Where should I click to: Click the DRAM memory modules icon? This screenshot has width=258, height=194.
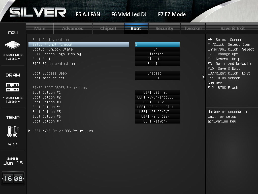tap(13, 87)
